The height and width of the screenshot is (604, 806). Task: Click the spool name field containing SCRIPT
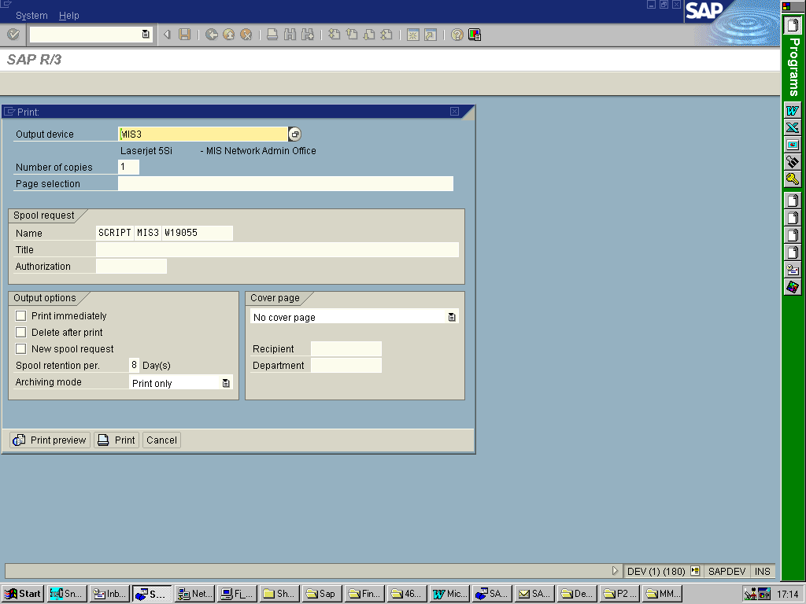[x=115, y=233]
